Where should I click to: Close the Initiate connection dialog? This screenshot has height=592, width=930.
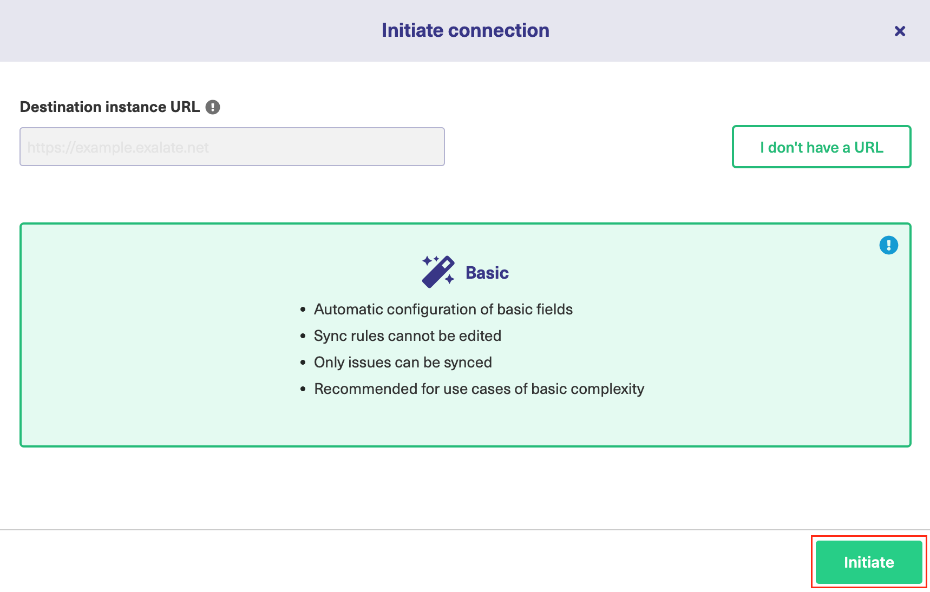pyautogui.click(x=900, y=31)
